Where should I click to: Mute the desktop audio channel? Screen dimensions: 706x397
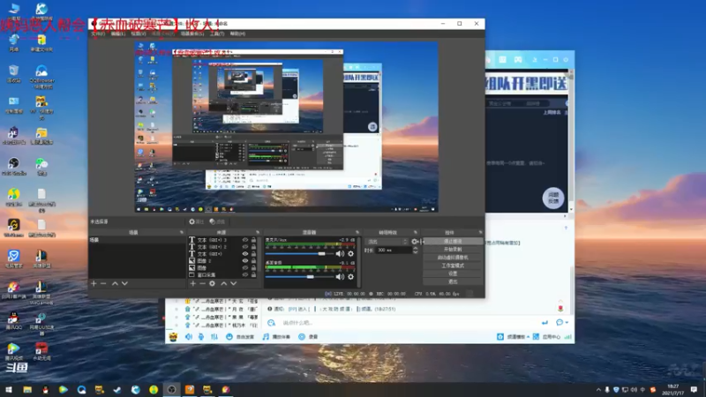340,277
